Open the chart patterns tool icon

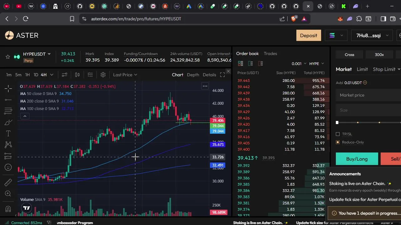coord(8,144)
